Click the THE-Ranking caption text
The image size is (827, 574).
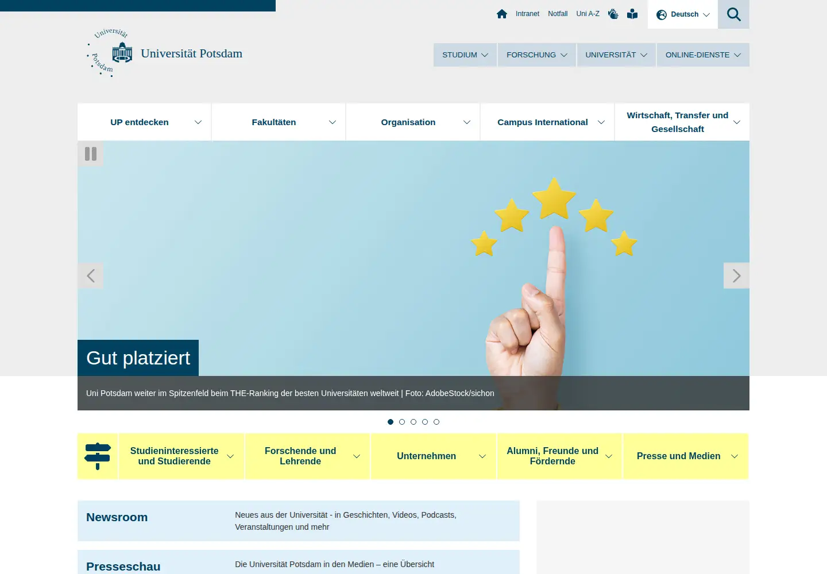[290, 393]
